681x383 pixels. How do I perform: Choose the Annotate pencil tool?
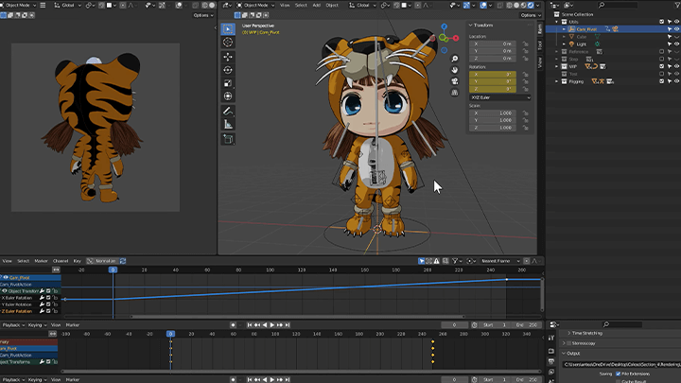[228, 112]
